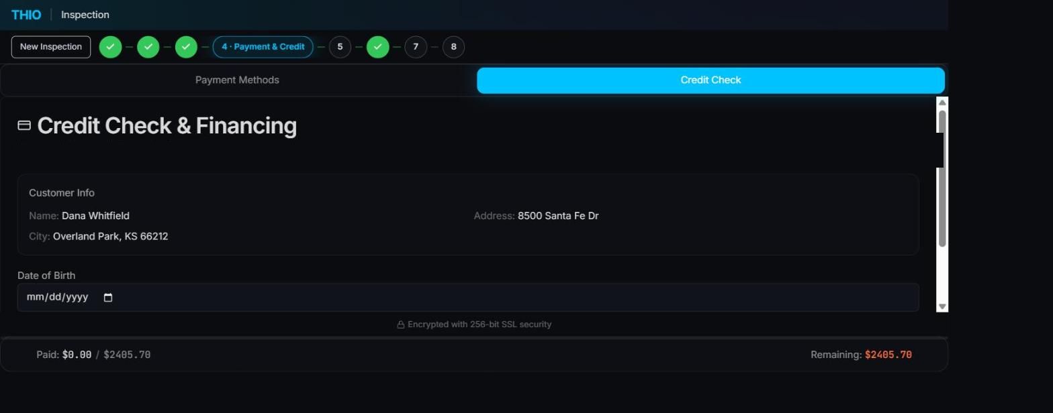Viewport: 1053px width, 413px height.
Task: Click Remaining amount $2405.70
Action: [x=888, y=355]
